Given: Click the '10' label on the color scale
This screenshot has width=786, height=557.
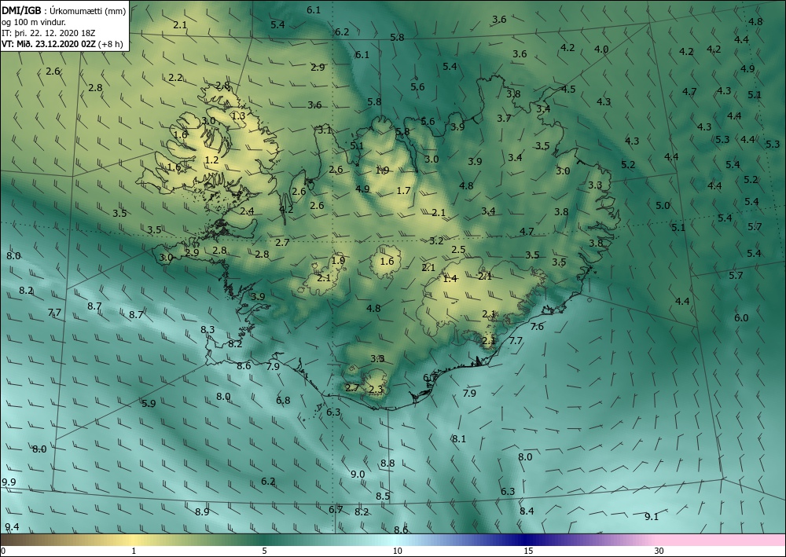Looking at the screenshot, I should [397, 551].
